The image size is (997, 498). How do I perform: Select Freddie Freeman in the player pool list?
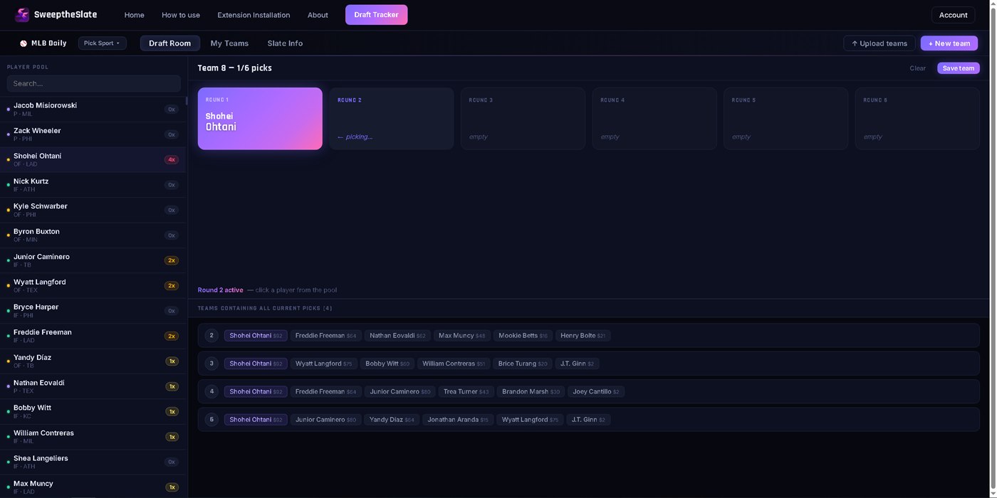click(x=93, y=336)
